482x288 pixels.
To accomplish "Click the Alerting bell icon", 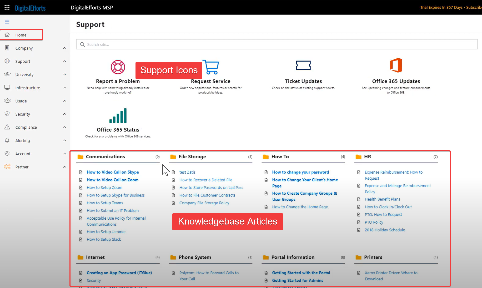I will click(7, 140).
